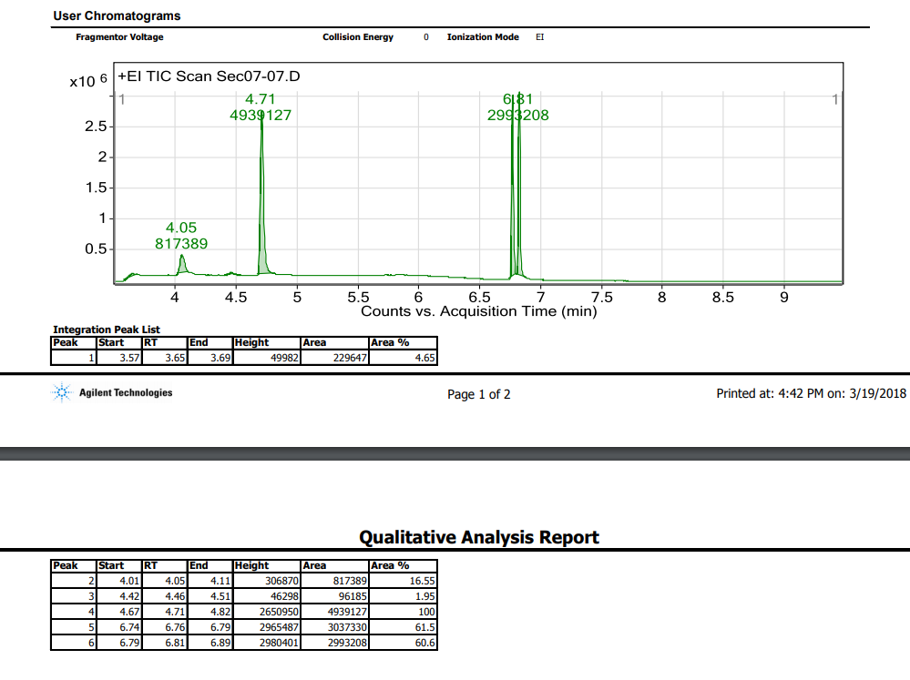This screenshot has height=680, width=910.
Task: Select the Printed at timestamp in footer
Action: (812, 394)
